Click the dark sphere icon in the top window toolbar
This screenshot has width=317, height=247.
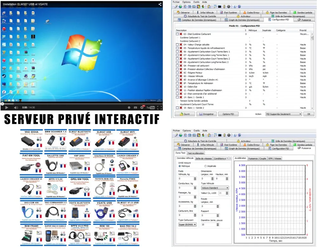(x=229, y=6)
